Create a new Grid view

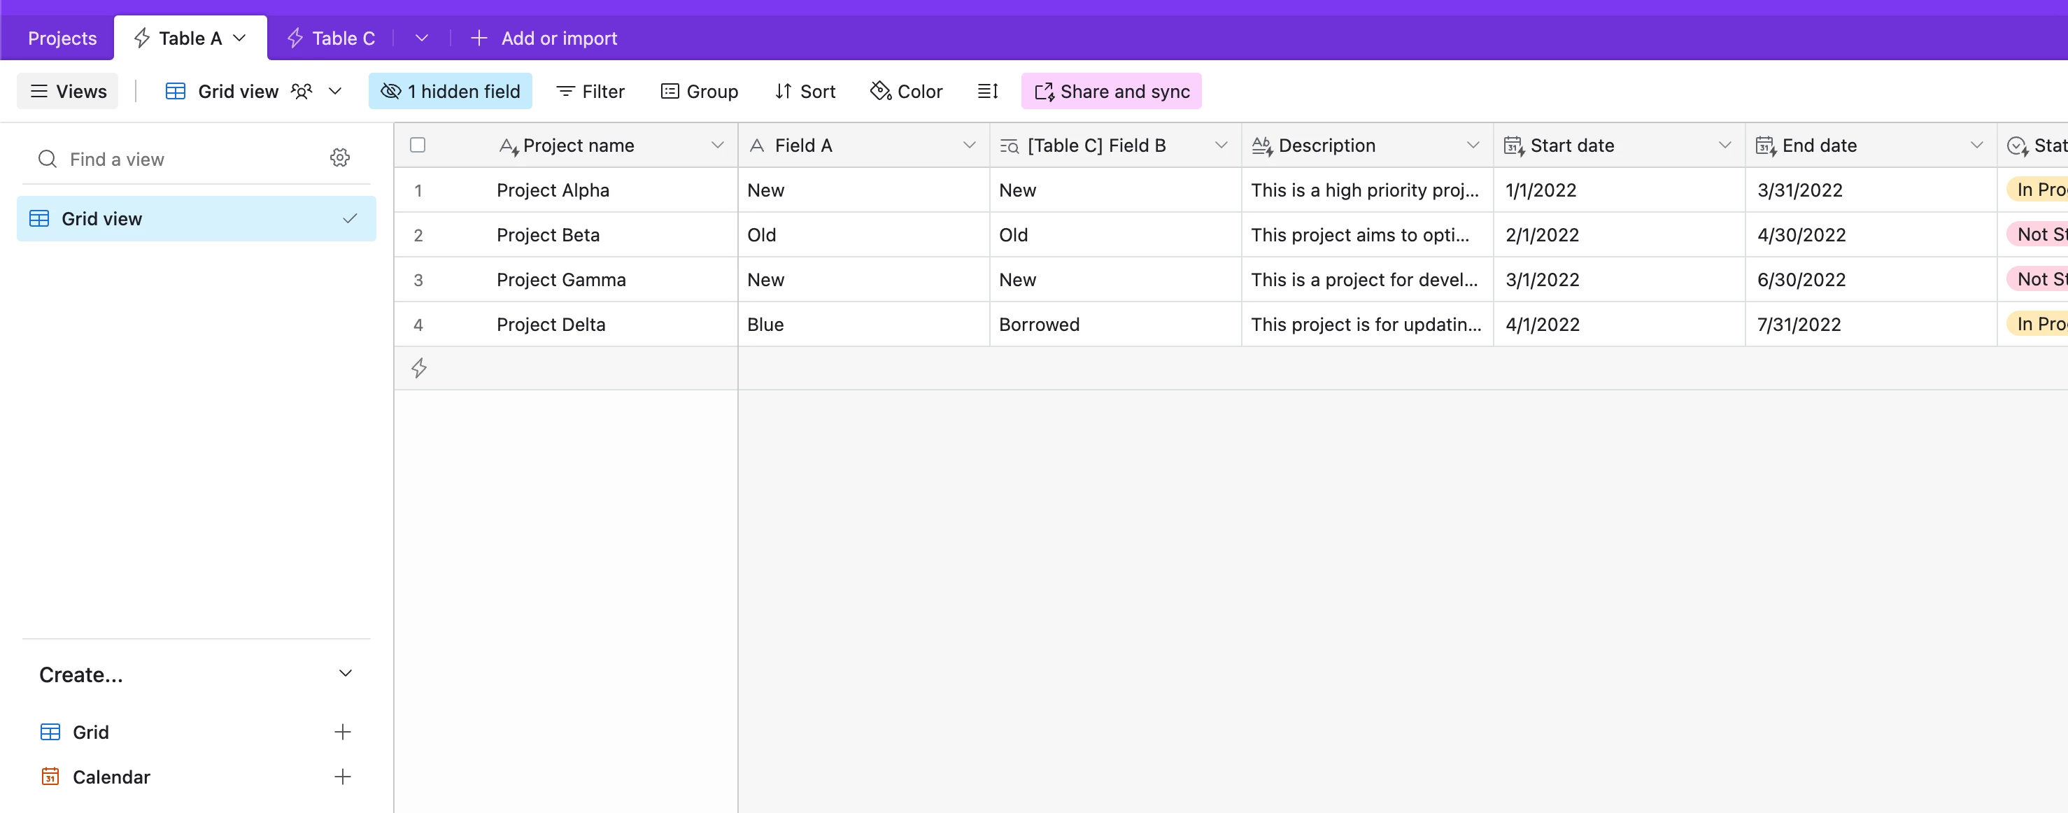click(196, 732)
